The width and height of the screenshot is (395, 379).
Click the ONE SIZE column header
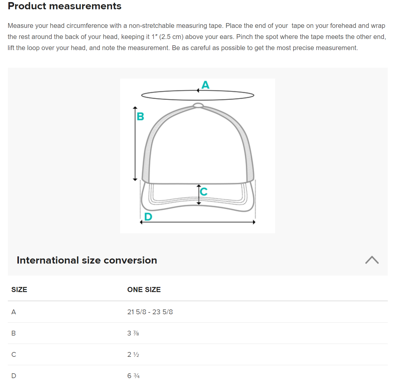tap(144, 290)
